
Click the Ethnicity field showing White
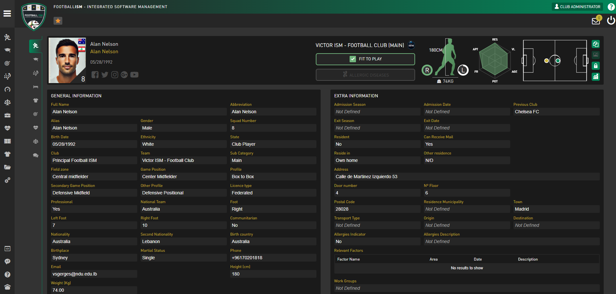(183, 144)
